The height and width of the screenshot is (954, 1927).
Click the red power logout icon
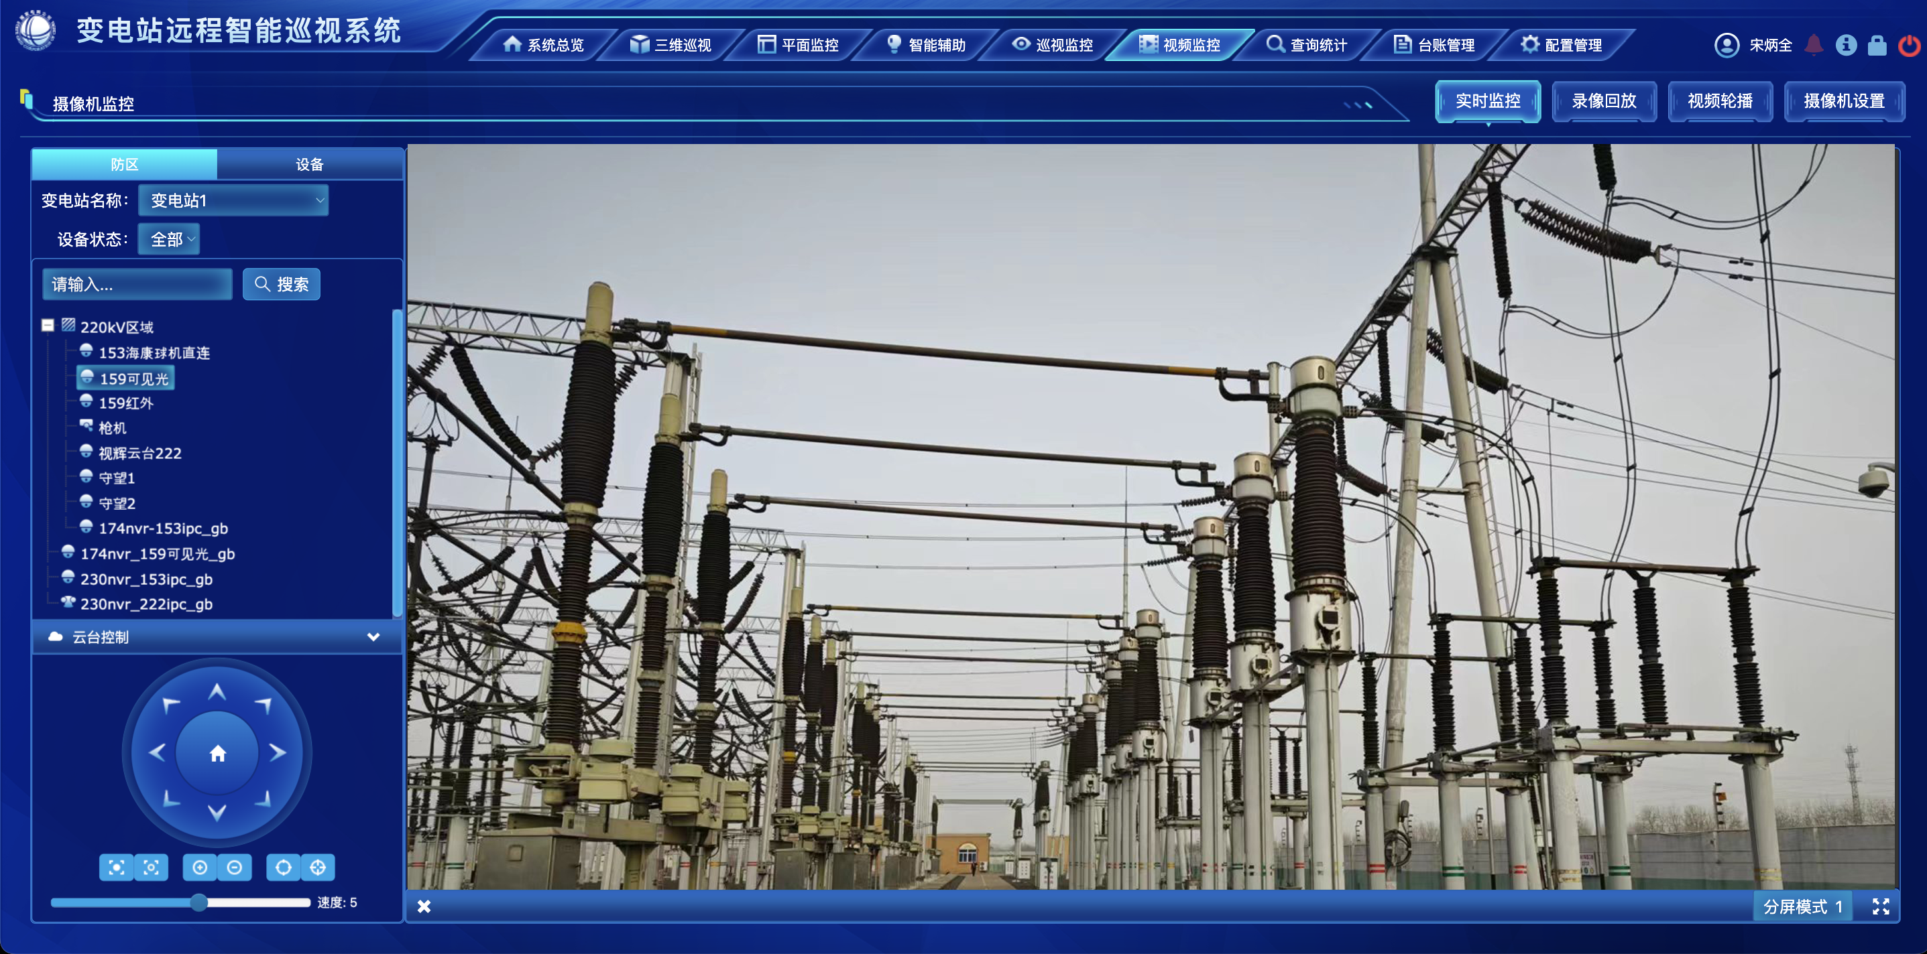(1908, 46)
